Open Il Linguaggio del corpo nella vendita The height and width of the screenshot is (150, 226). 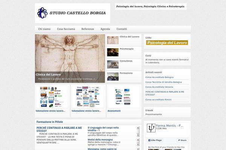click(x=103, y=129)
